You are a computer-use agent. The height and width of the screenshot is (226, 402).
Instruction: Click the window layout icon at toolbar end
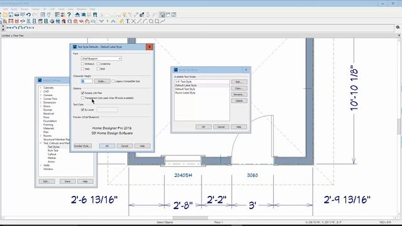[174, 15]
